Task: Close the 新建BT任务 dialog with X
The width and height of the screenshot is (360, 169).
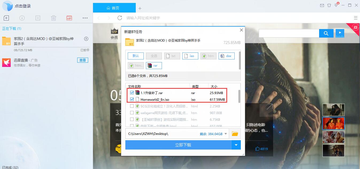Action: [241, 30]
